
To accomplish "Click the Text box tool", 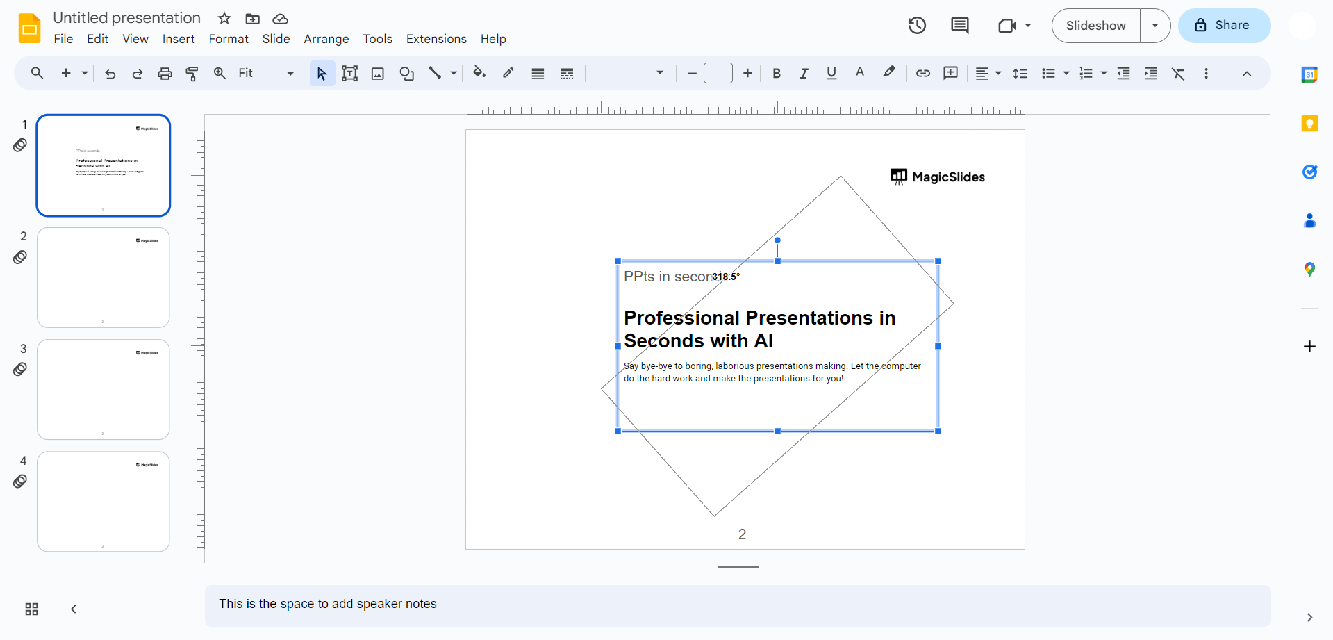I will [349, 73].
